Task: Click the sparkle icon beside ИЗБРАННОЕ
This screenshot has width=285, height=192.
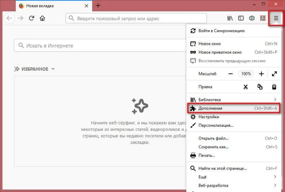Action: click(17, 69)
